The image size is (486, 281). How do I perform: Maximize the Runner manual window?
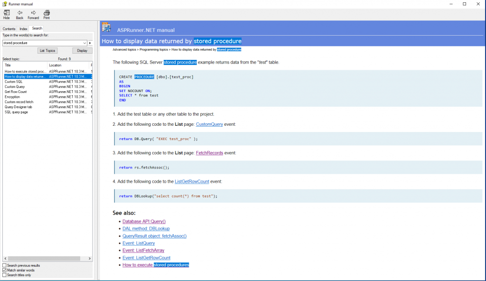point(464,4)
